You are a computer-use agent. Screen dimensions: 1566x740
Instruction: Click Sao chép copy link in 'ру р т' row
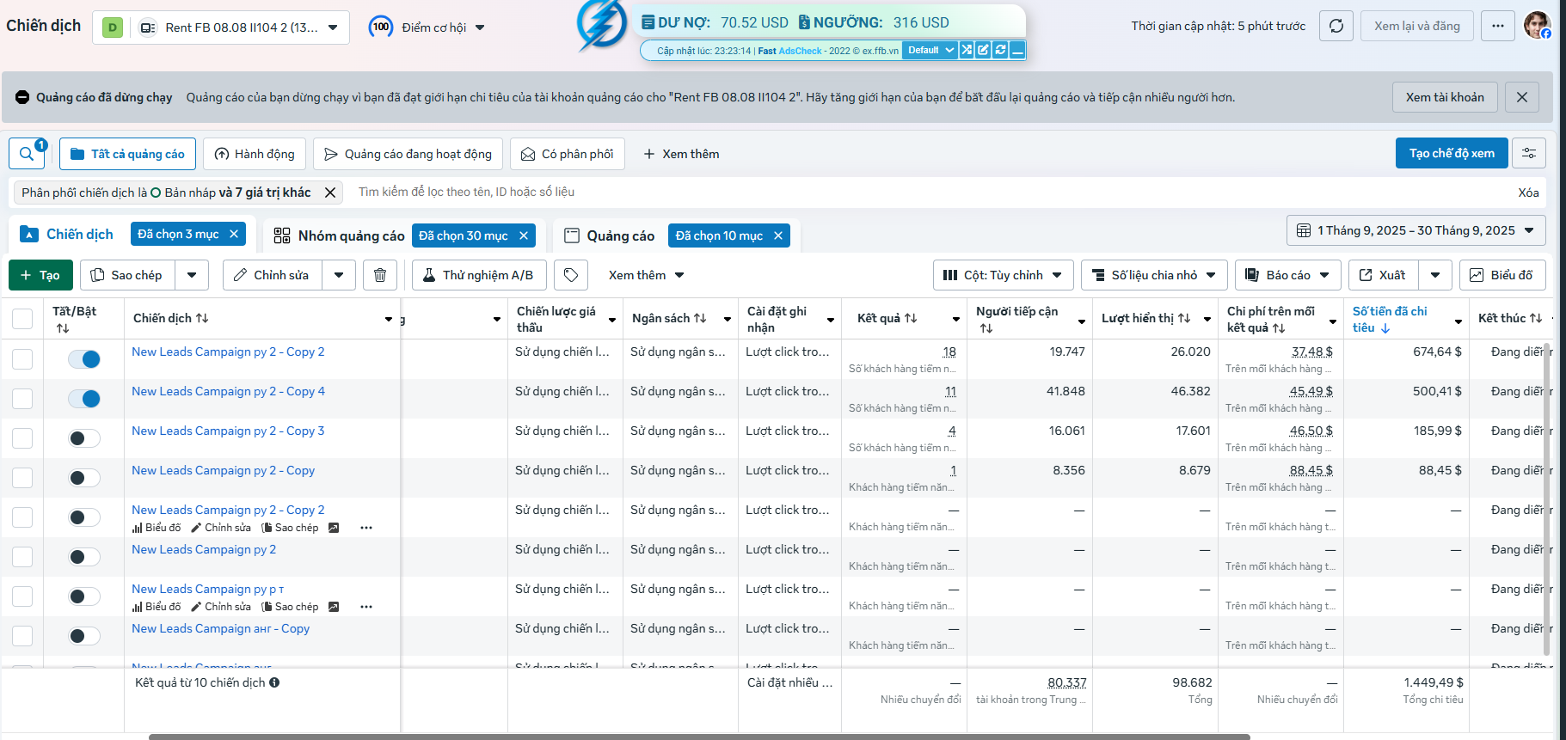(x=291, y=607)
